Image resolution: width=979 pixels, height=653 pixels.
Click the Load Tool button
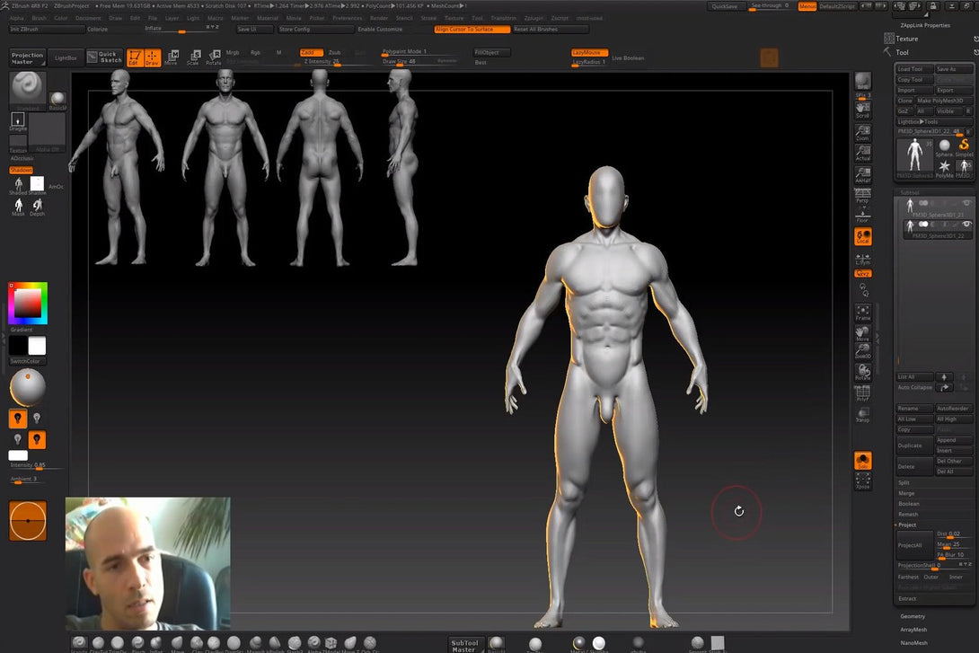(914, 68)
